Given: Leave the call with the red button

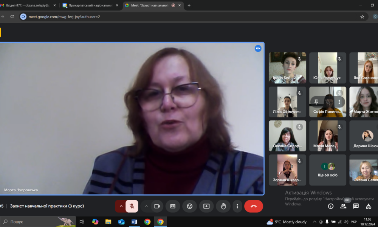Looking at the screenshot, I should point(253,206).
